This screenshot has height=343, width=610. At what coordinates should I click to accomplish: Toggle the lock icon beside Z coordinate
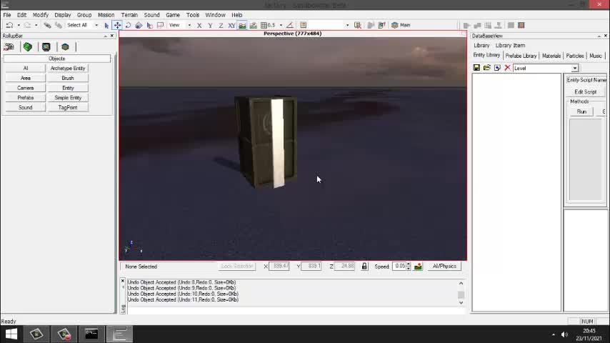(364, 267)
